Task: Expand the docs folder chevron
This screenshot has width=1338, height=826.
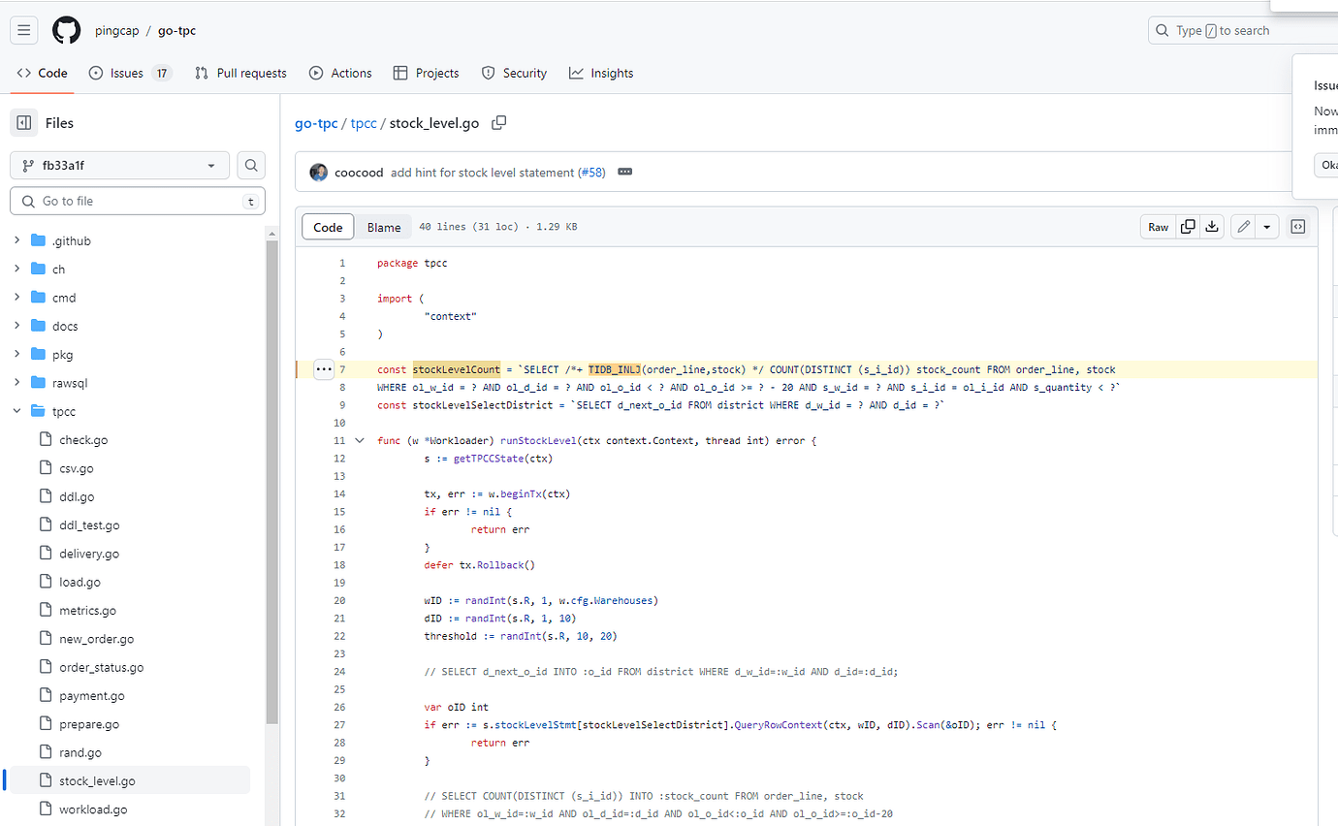Action: click(16, 326)
